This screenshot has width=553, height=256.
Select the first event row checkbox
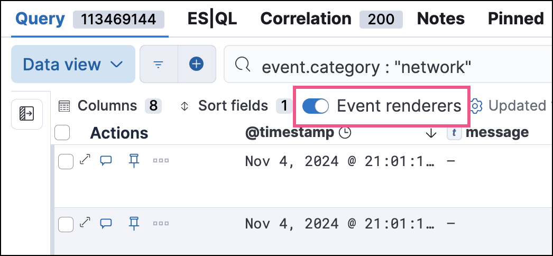[x=66, y=161]
